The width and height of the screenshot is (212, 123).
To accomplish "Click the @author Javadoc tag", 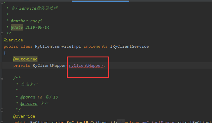I will [19, 21].
